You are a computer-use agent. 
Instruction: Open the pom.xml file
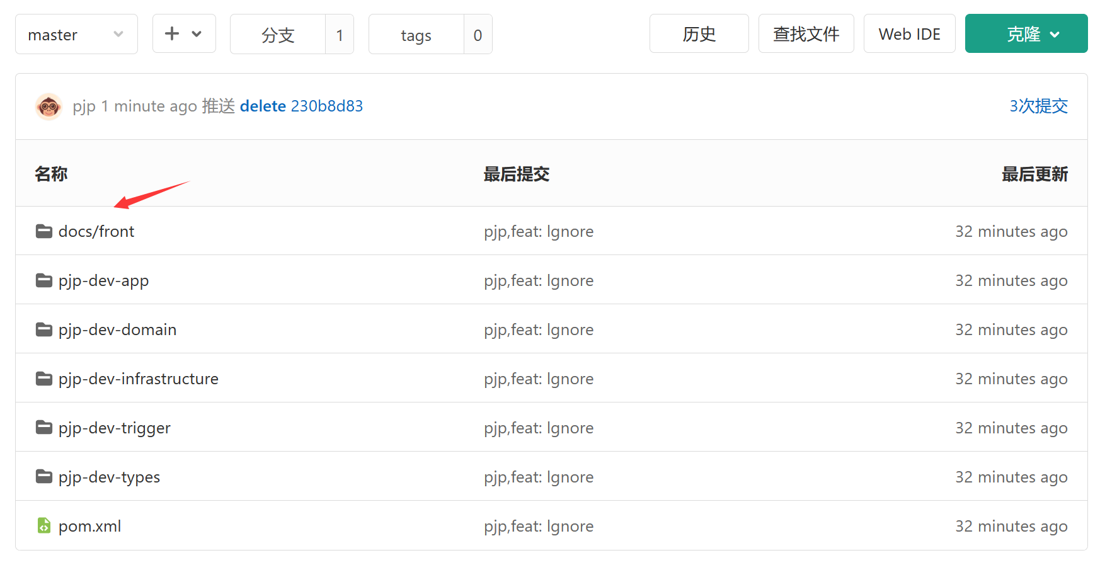tap(90, 526)
